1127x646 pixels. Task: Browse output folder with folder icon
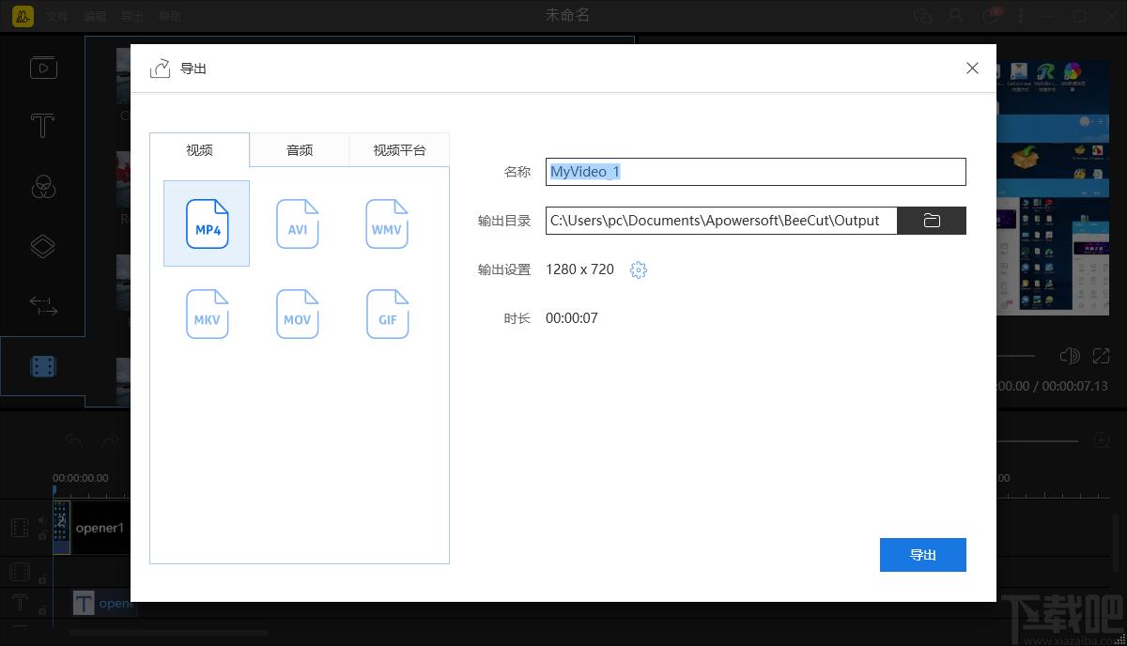click(932, 221)
